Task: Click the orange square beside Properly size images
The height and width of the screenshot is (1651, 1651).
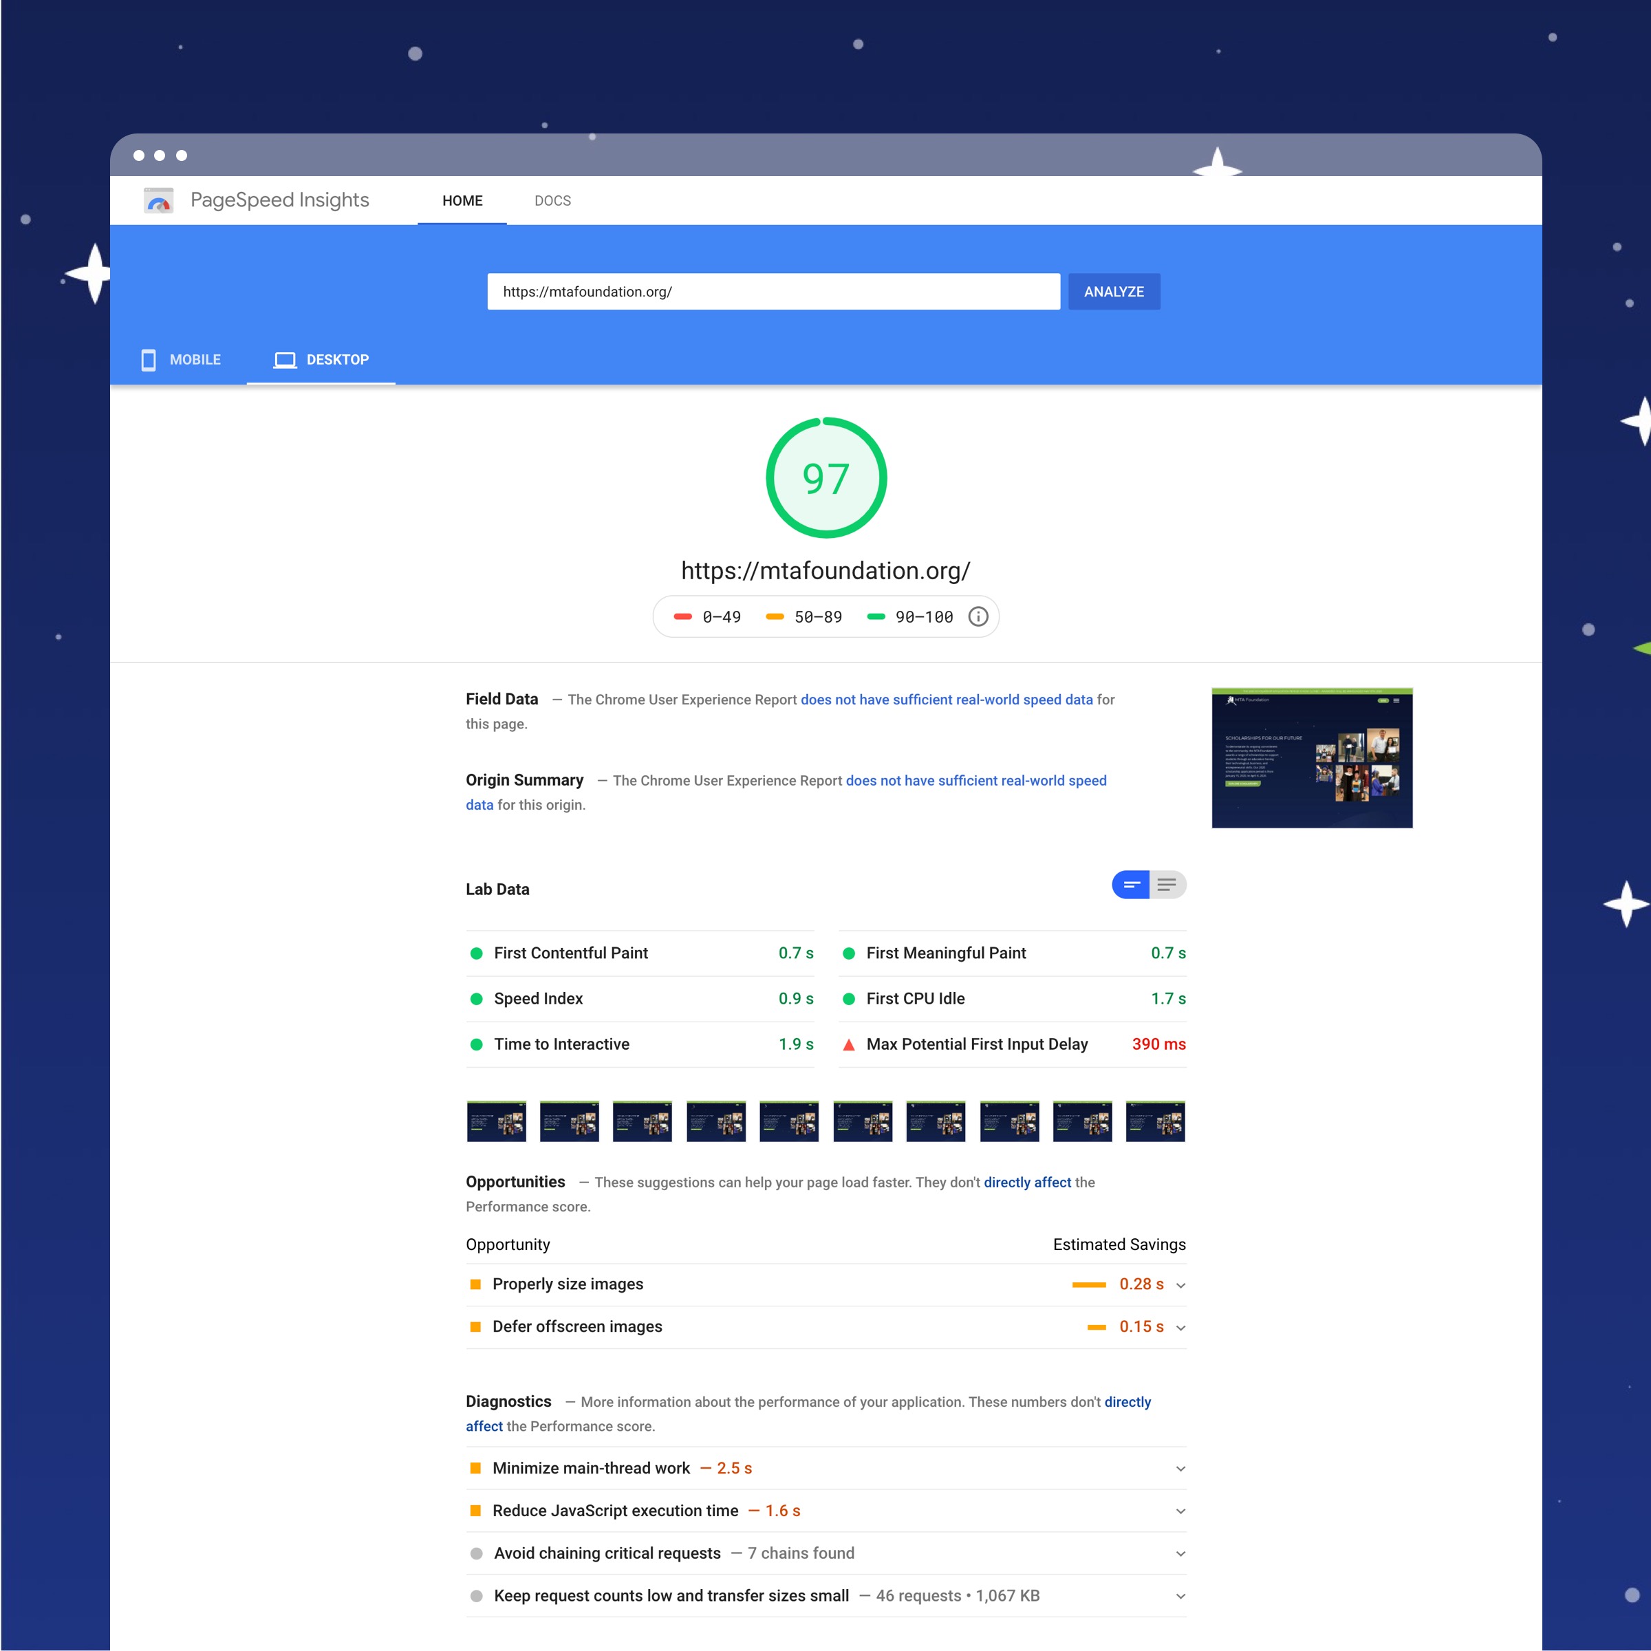Action: [476, 1284]
